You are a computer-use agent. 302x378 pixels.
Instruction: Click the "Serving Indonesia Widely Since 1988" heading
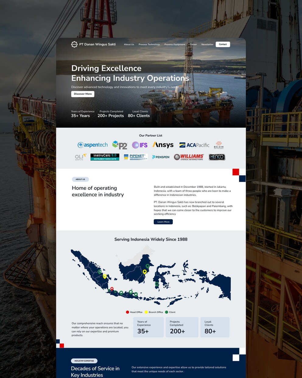(x=151, y=239)
